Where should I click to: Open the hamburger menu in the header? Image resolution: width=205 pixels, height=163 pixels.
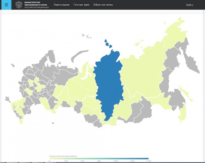click(6, 5)
